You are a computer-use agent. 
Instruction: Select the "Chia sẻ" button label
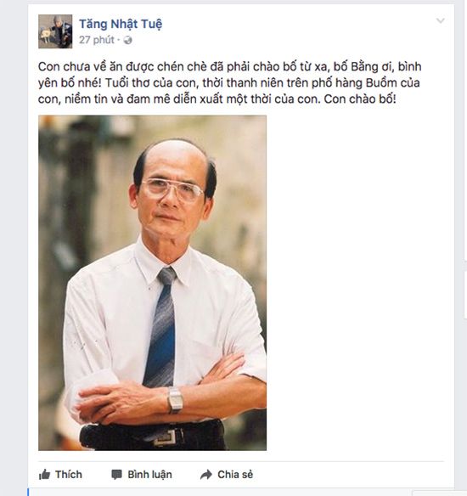click(x=235, y=475)
